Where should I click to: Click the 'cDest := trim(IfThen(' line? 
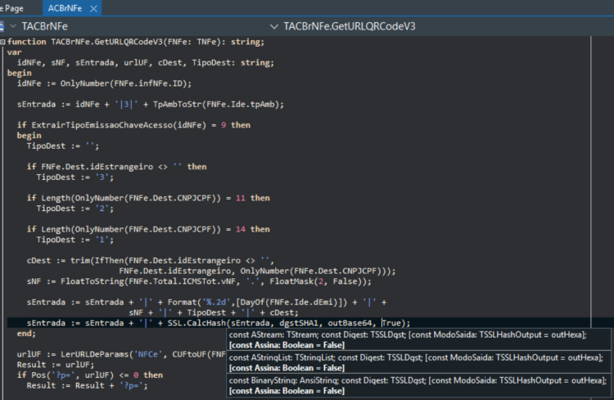tap(151, 261)
